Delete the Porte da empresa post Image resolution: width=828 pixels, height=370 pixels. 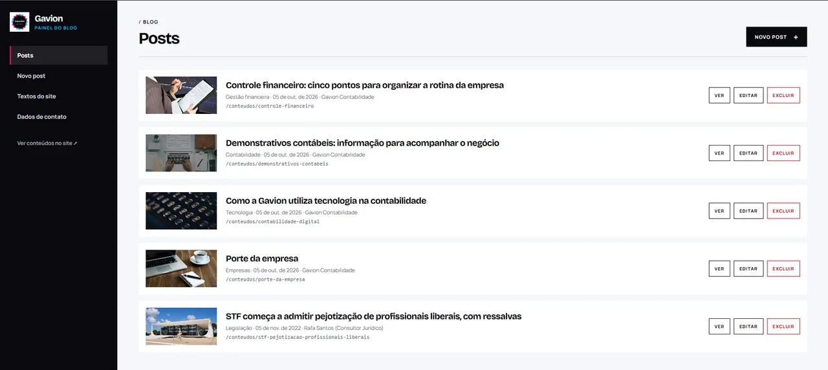(783, 268)
